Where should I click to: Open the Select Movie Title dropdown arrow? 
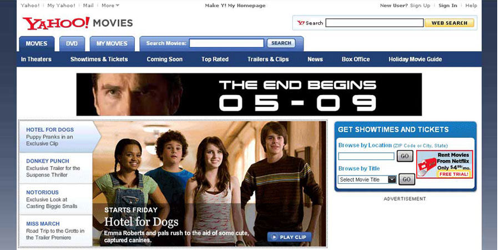coord(392,179)
